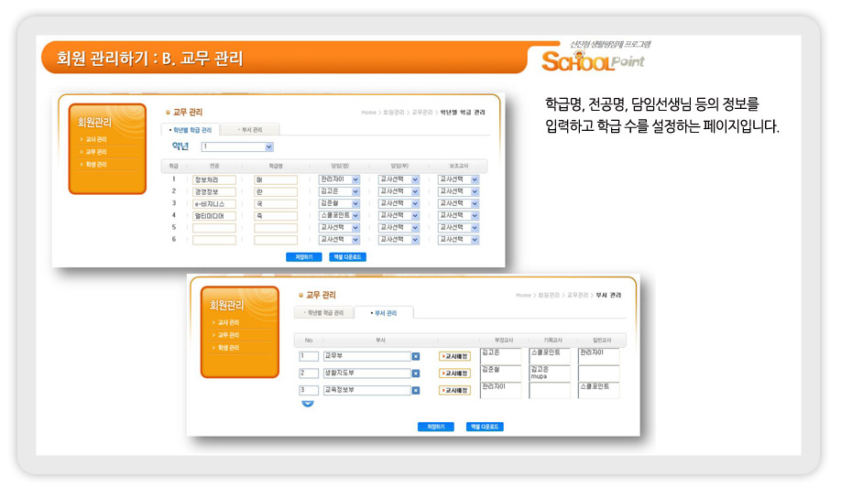Screen dimensions: 841x498
Task: Select 학년별 학급 관리 tab in bottom panel
Action: point(326,313)
